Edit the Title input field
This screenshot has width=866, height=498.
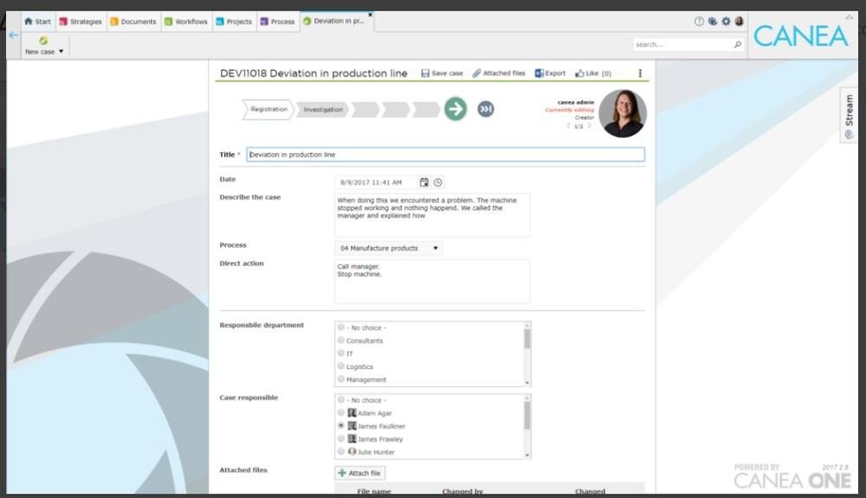pyautogui.click(x=445, y=154)
